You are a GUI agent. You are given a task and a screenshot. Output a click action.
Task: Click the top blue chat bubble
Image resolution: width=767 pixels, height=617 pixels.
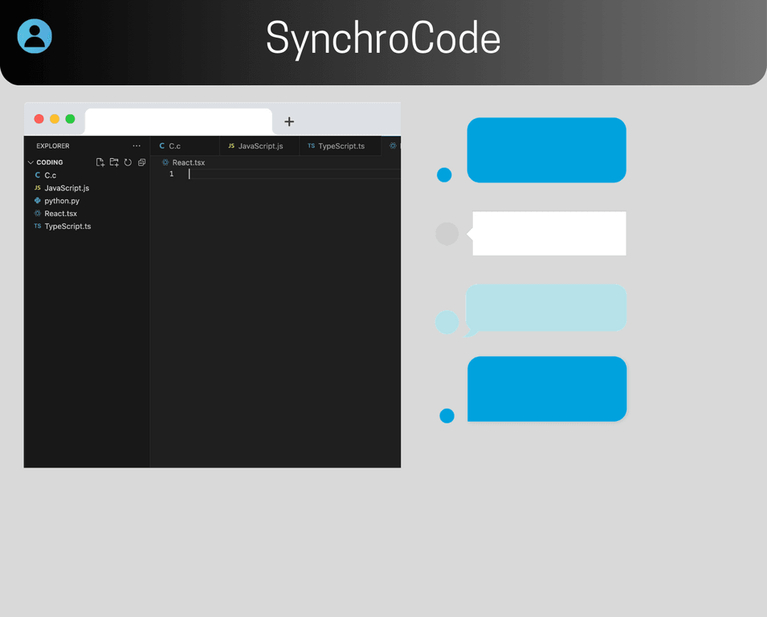coord(546,150)
